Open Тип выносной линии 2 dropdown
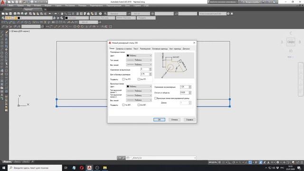Viewport: 304px width, 171px height. click(139, 95)
